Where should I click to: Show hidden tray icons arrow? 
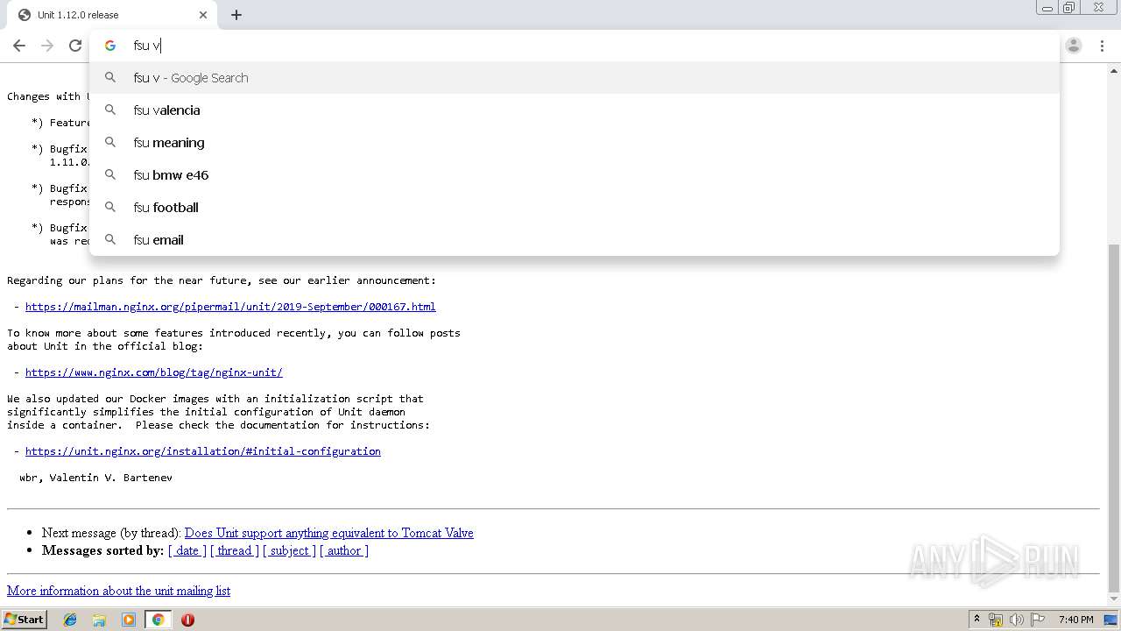pos(976,620)
